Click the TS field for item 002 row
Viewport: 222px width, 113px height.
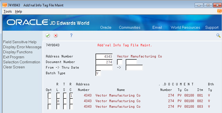point(65,101)
